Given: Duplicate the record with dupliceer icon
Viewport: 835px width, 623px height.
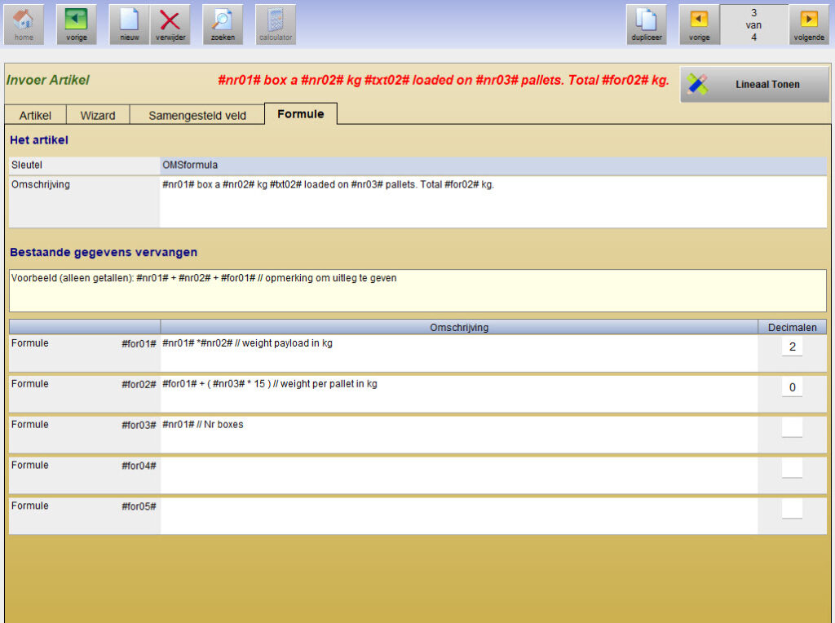Looking at the screenshot, I should point(646,24).
